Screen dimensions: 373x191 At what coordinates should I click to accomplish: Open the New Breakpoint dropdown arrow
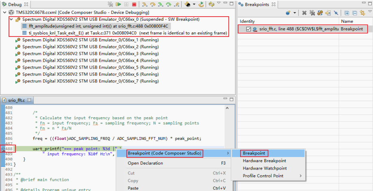[x=295, y=13]
